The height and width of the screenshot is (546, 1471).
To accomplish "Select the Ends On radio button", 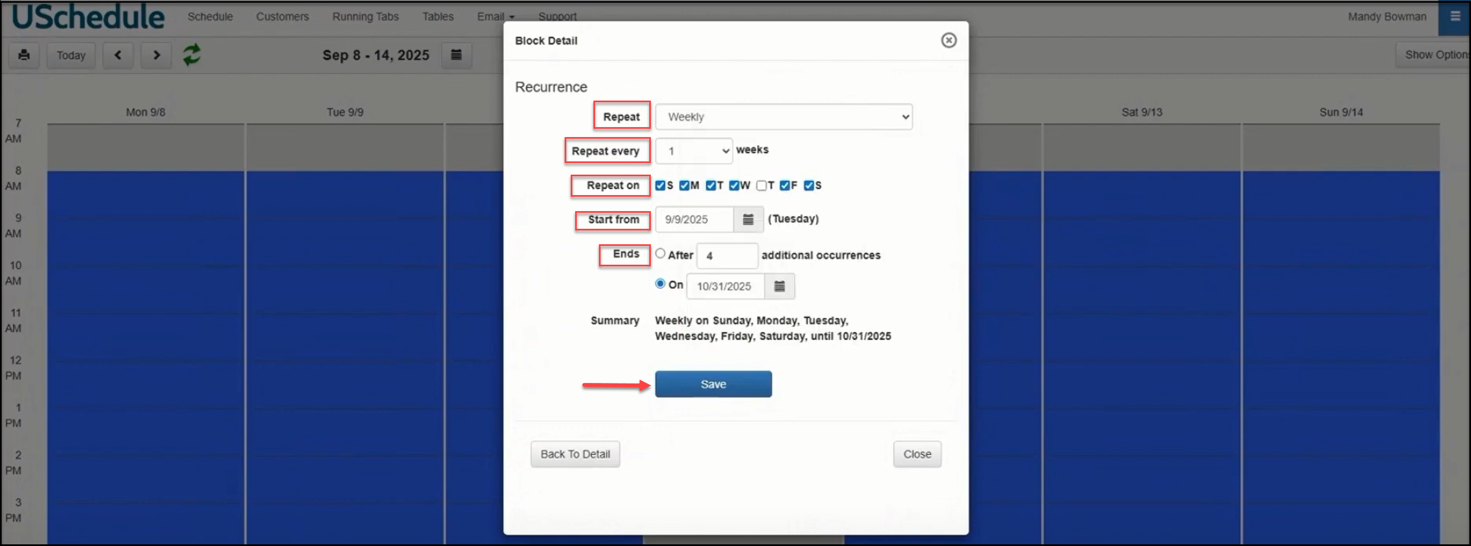I will [660, 283].
